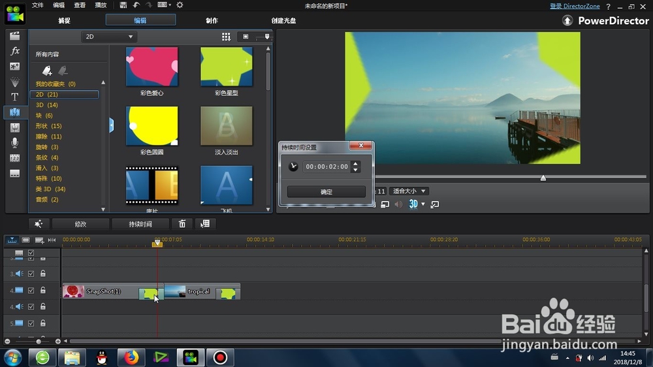Switch to the 创建光盘 tab
This screenshot has width=653, height=367.
click(x=283, y=20)
